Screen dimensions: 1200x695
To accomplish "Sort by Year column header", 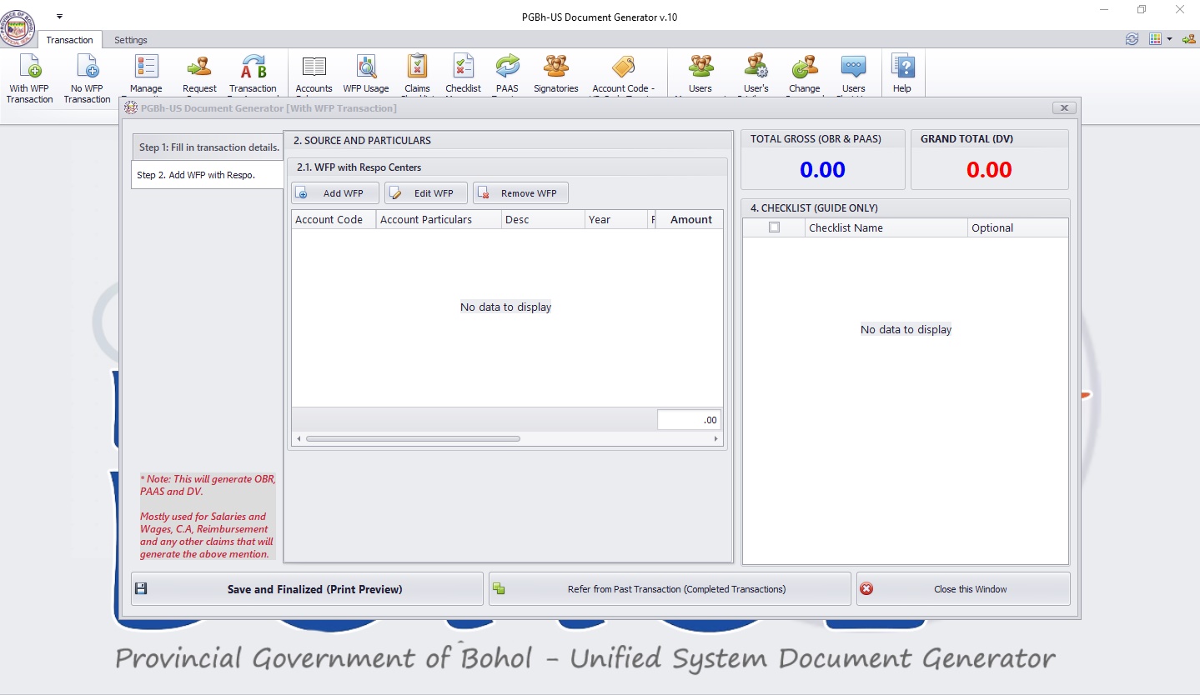I will coord(616,219).
